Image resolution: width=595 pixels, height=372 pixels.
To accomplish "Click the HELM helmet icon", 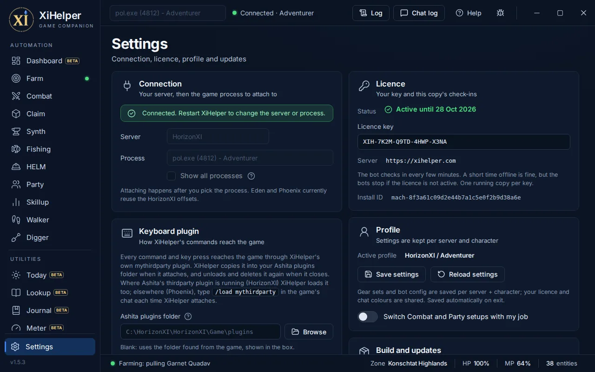I will click(x=16, y=167).
